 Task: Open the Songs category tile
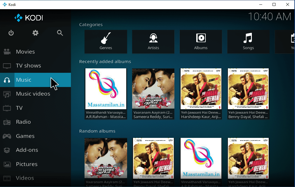(x=248, y=41)
